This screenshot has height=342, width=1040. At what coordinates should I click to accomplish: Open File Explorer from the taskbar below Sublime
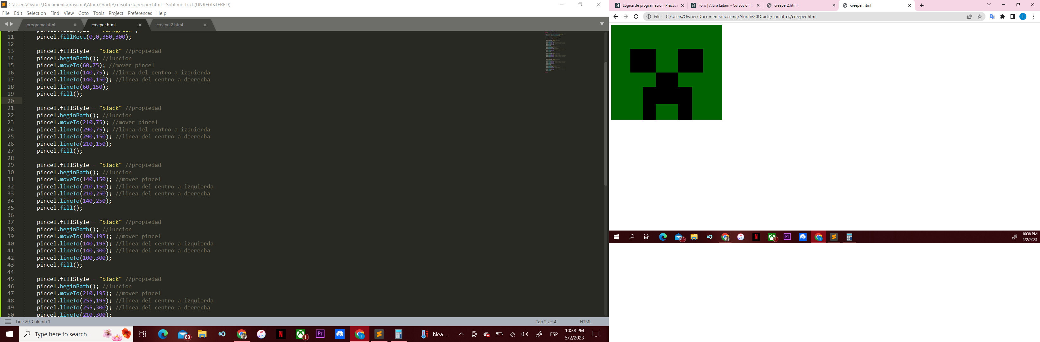pos(202,334)
